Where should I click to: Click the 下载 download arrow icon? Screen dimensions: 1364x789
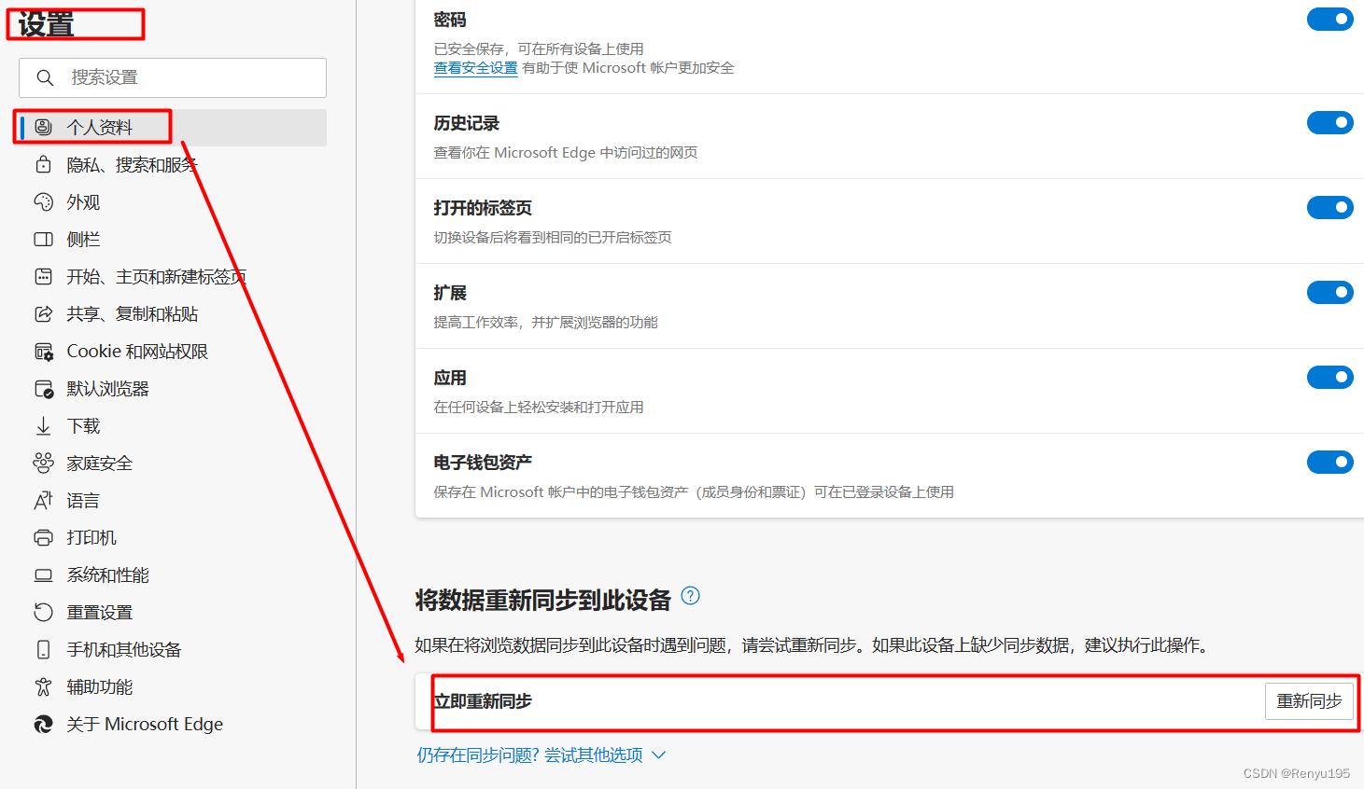[x=43, y=426]
